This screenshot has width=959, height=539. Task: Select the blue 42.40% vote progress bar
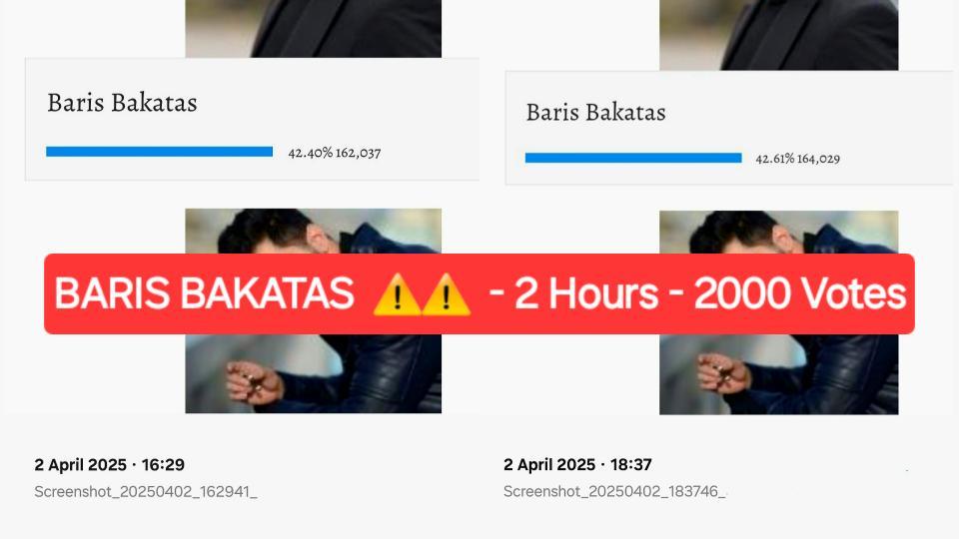(159, 152)
